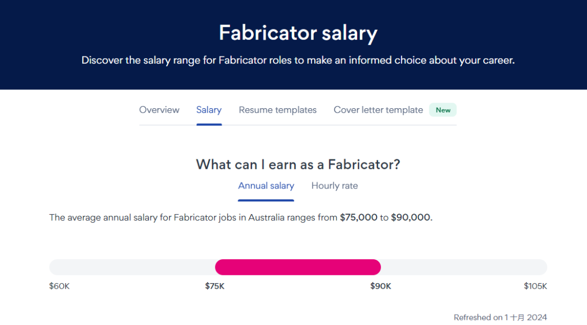Click the bold $90,000 figure in the sentence
This screenshot has height=325, width=587.
pyautogui.click(x=410, y=217)
